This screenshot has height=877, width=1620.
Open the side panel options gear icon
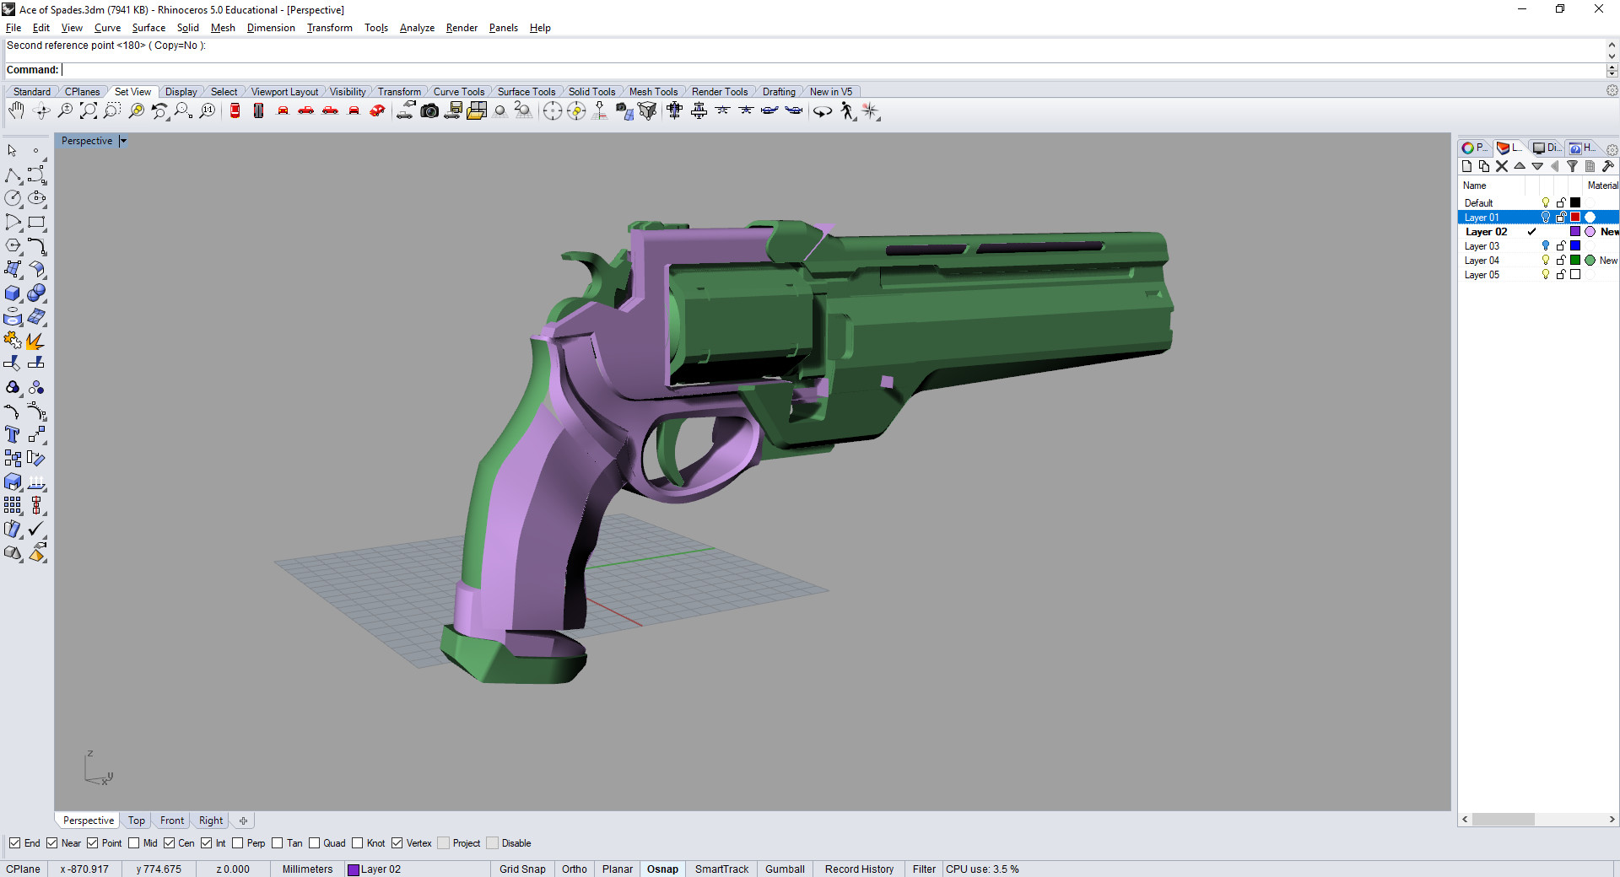1612,149
